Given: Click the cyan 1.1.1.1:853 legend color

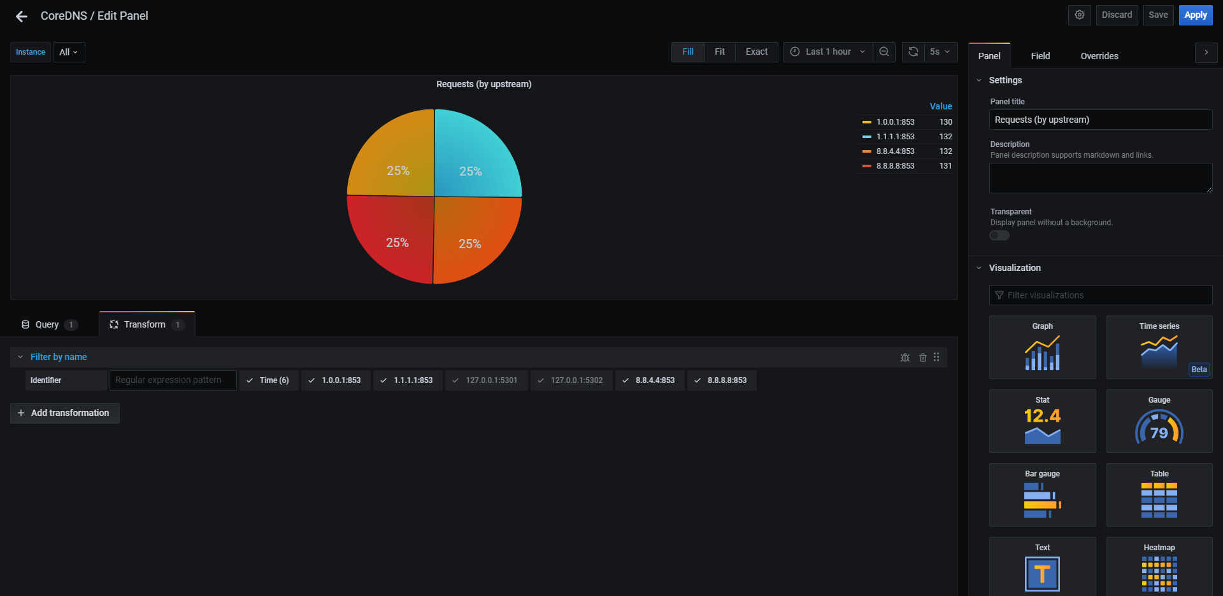Looking at the screenshot, I should click(867, 137).
